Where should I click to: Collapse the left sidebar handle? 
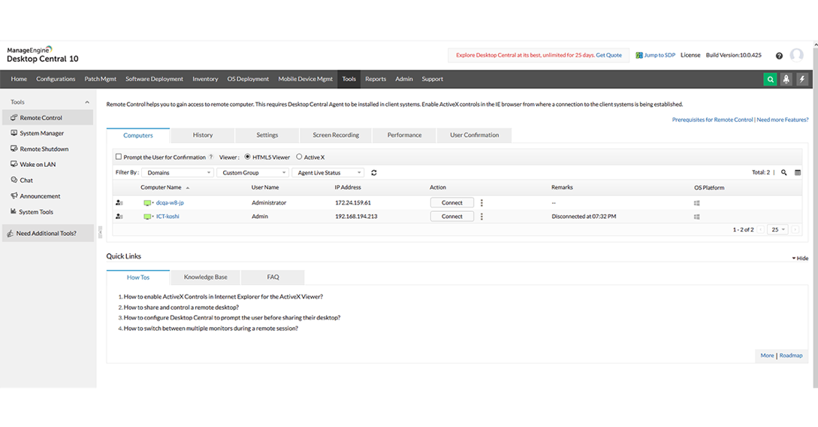100,233
